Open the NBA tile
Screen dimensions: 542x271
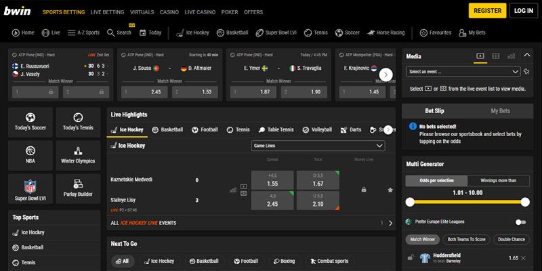point(30,155)
